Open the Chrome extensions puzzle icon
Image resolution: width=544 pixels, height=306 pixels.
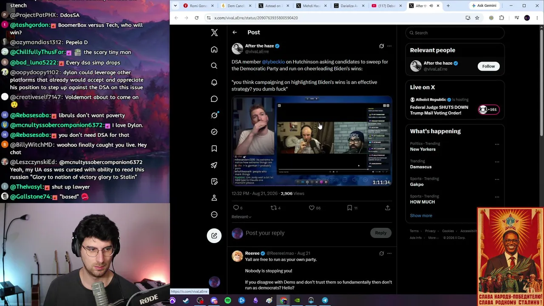(501, 18)
